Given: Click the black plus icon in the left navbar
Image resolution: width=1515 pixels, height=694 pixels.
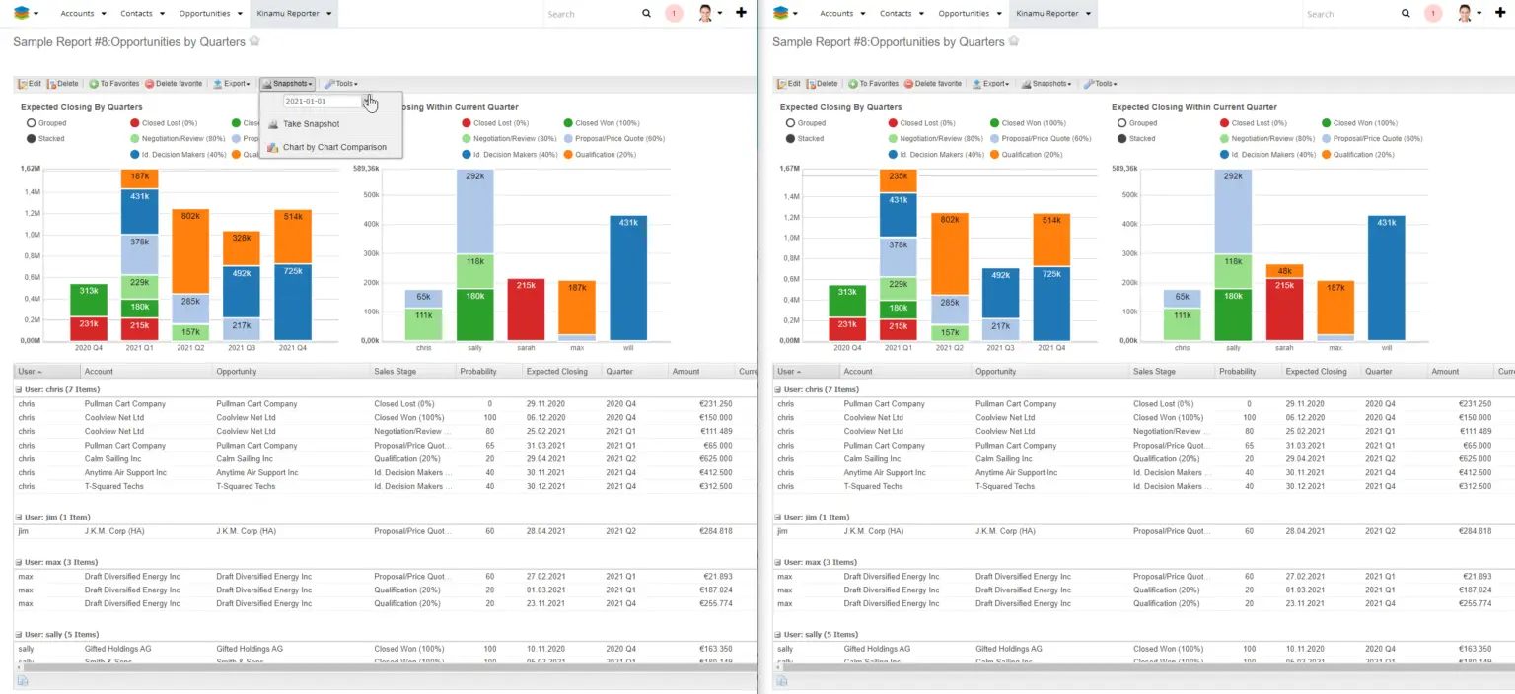Looking at the screenshot, I should pos(742,13).
